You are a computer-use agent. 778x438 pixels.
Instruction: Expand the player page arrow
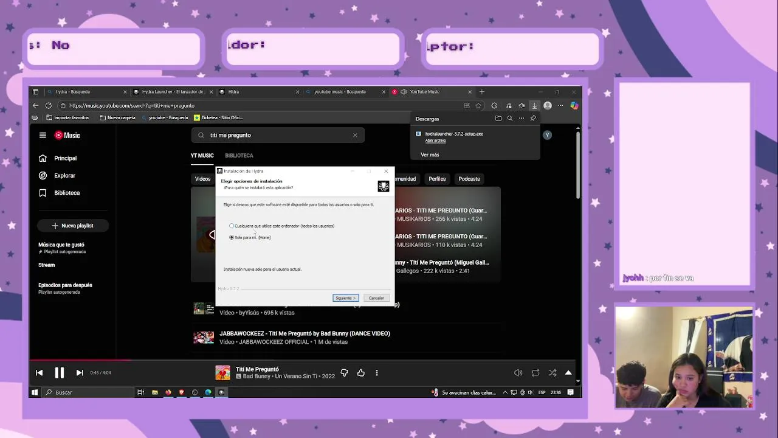(x=568, y=373)
